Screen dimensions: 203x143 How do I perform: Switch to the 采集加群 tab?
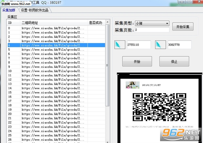pyautogui.click(x=9, y=10)
